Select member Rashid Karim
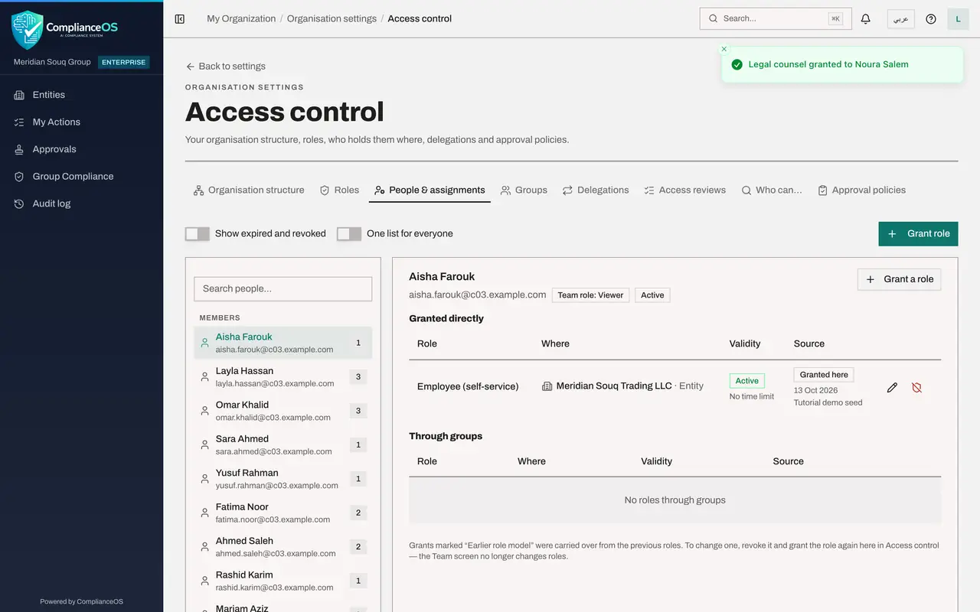The height and width of the screenshot is (612, 980). pyautogui.click(x=283, y=581)
